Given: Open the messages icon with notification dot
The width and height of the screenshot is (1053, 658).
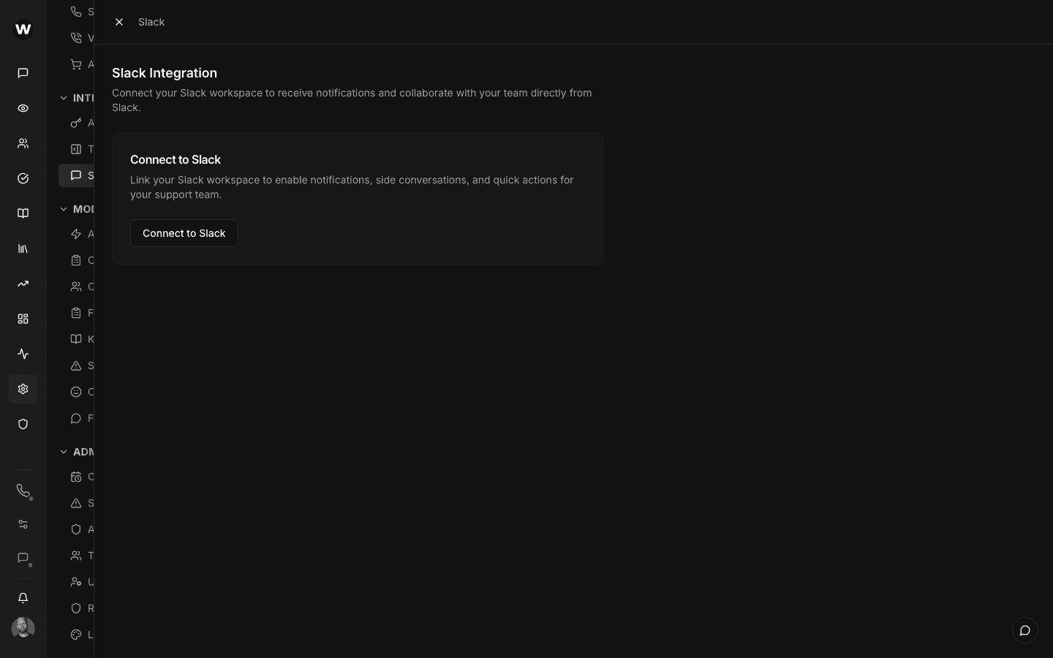Looking at the screenshot, I should click(23, 559).
